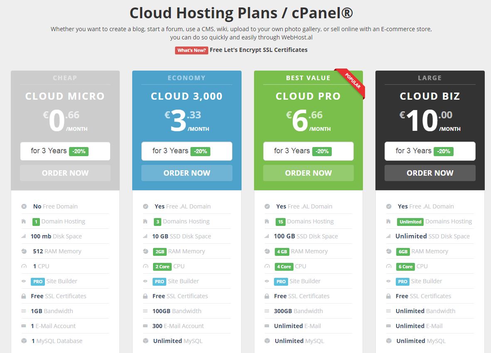Click the What's New? red badge
Image resolution: width=491 pixels, height=353 pixels.
coord(191,50)
